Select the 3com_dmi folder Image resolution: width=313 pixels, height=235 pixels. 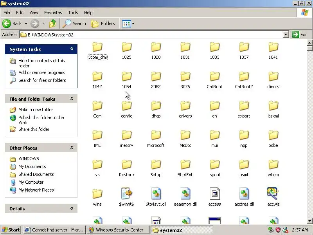[x=97, y=51]
